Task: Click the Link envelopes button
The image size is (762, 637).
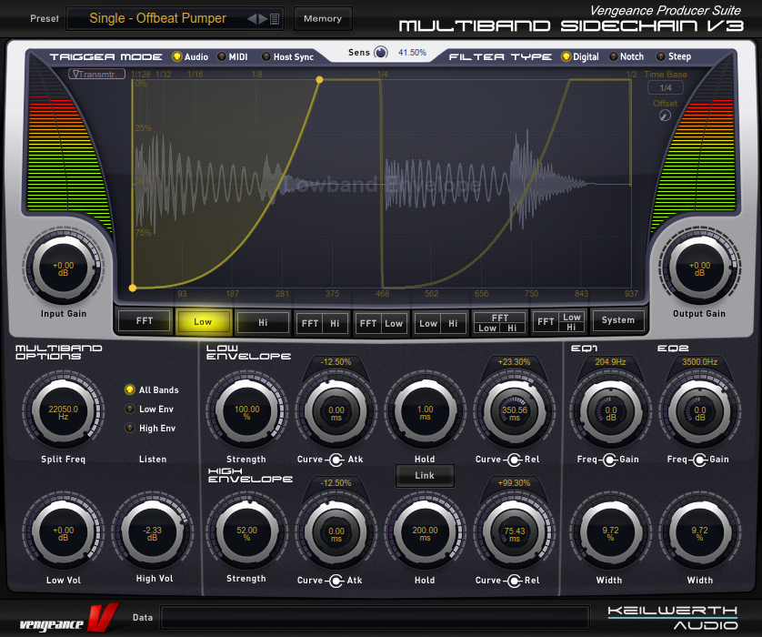Action: tap(425, 475)
